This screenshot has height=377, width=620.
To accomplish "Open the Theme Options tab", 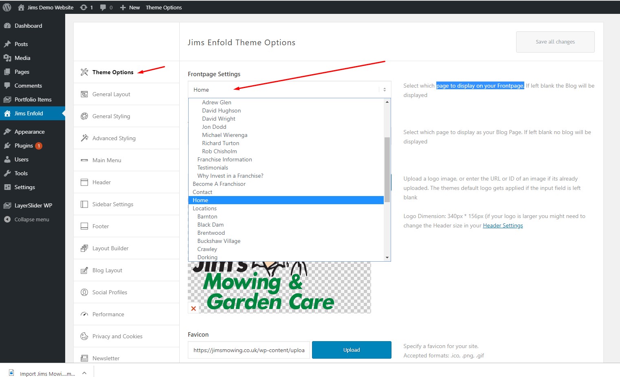I will click(x=126, y=72).
